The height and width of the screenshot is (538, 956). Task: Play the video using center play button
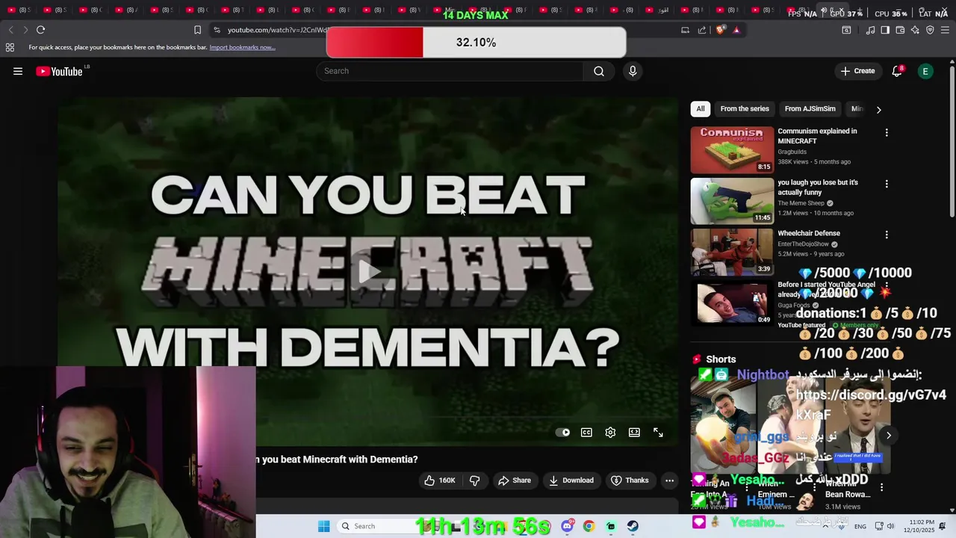[368, 271]
